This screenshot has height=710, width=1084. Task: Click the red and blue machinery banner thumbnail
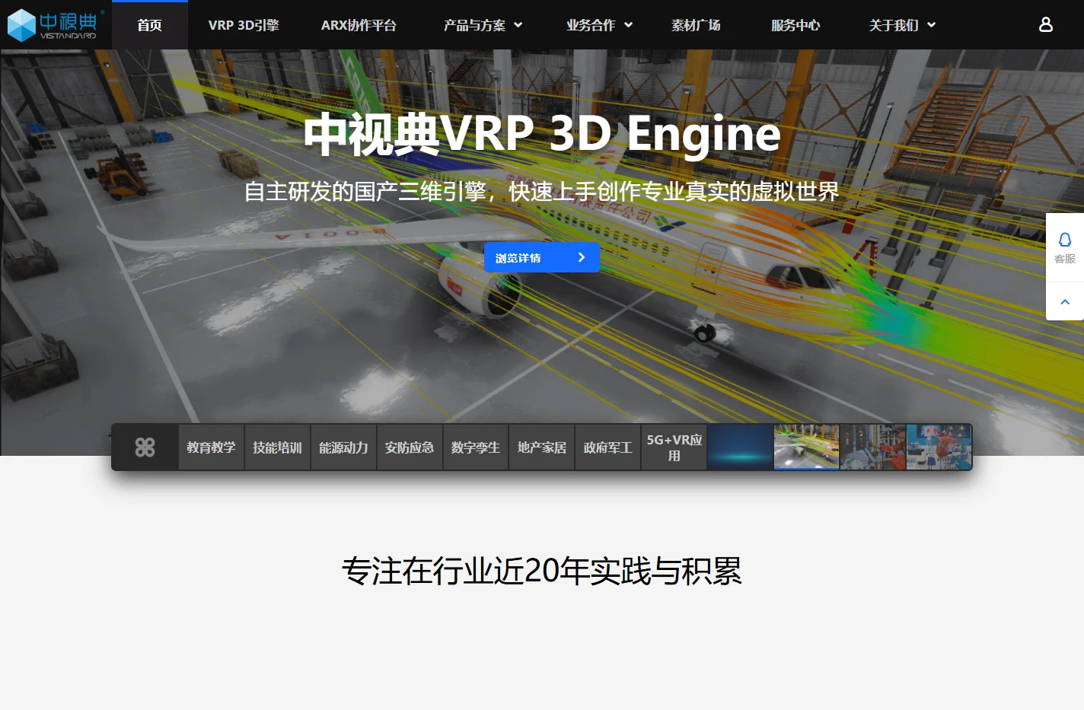click(x=939, y=447)
